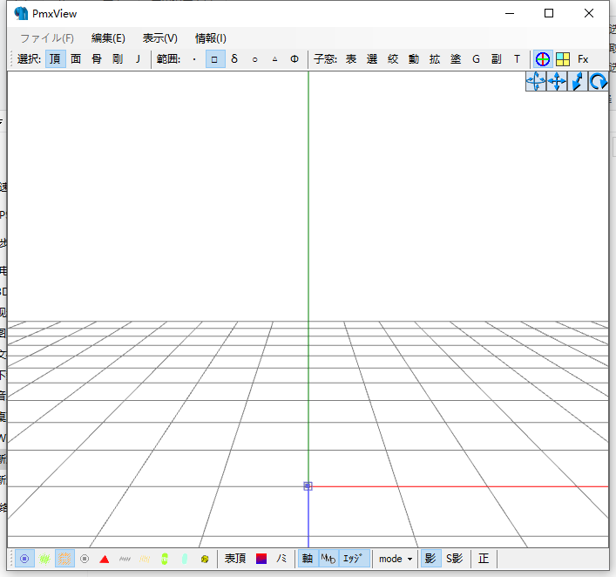Choose the Φ selection range option

tap(294, 59)
